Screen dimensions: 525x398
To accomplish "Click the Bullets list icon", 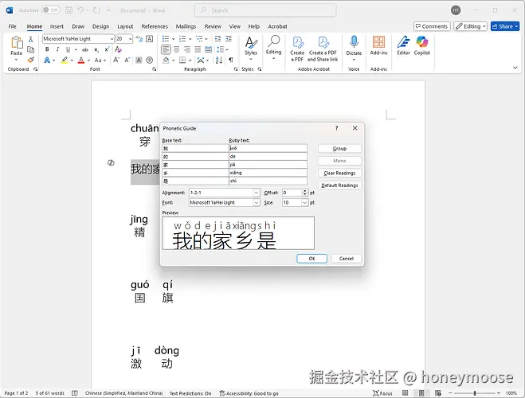I will click(x=166, y=39).
